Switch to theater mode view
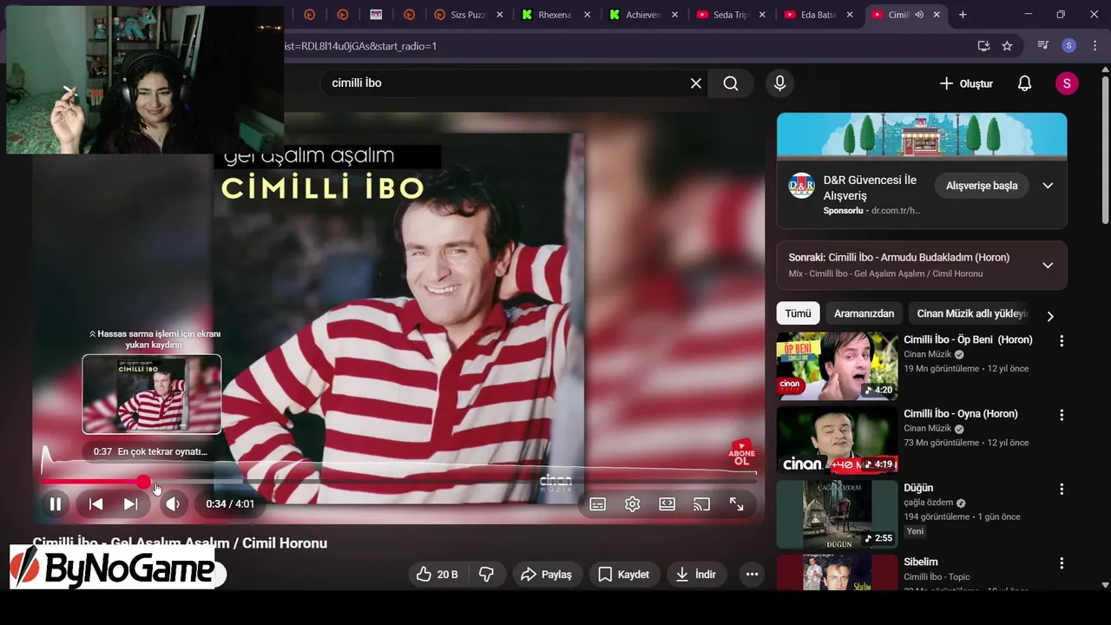The width and height of the screenshot is (1111, 625). [667, 503]
